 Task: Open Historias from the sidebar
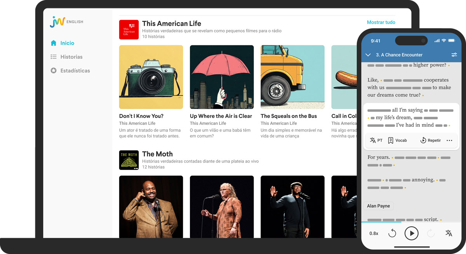click(71, 57)
